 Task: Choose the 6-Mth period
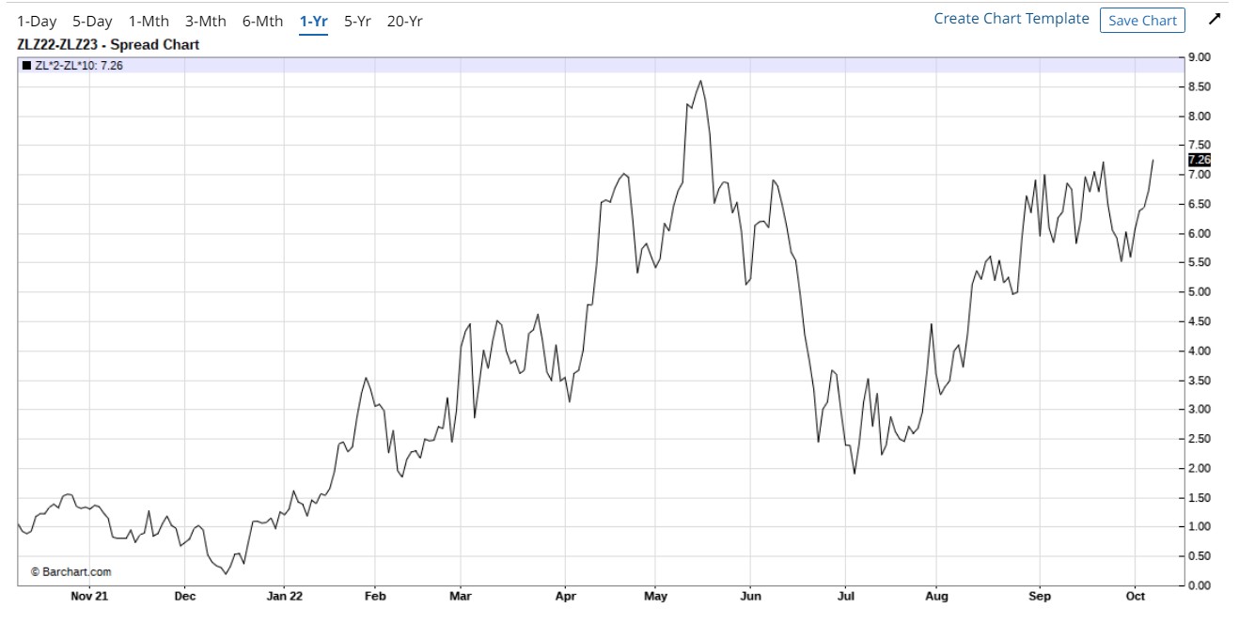[x=263, y=21]
